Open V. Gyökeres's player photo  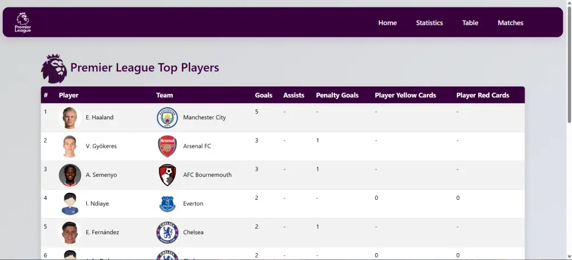(70, 146)
